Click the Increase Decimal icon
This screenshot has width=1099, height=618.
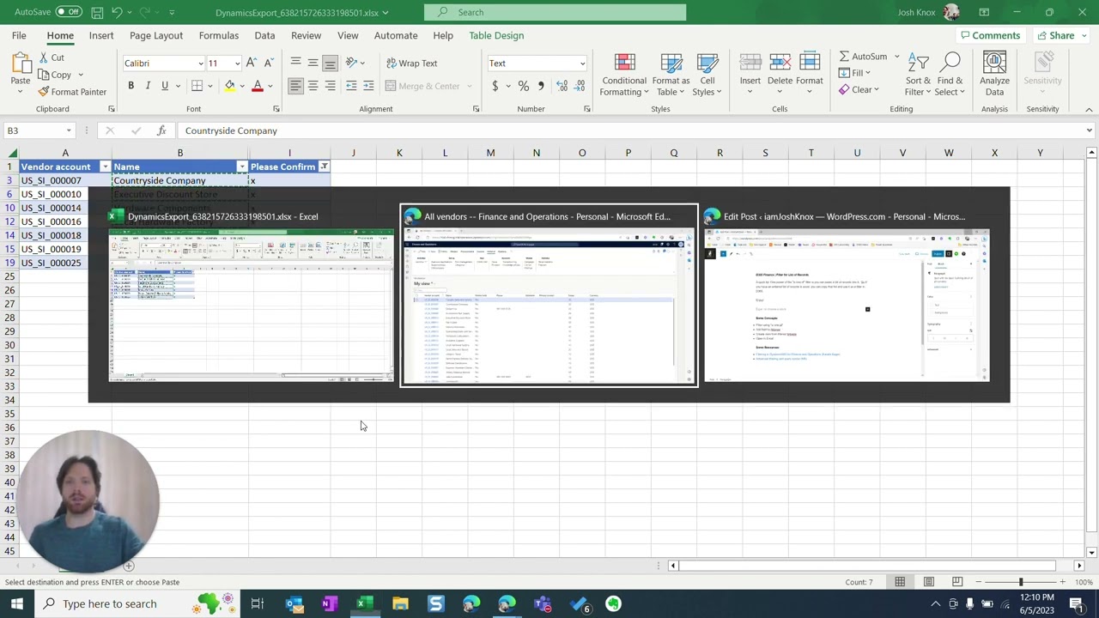(x=562, y=86)
